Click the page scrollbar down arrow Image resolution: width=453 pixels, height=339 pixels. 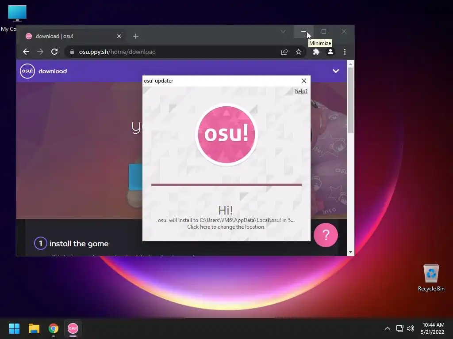point(350,252)
